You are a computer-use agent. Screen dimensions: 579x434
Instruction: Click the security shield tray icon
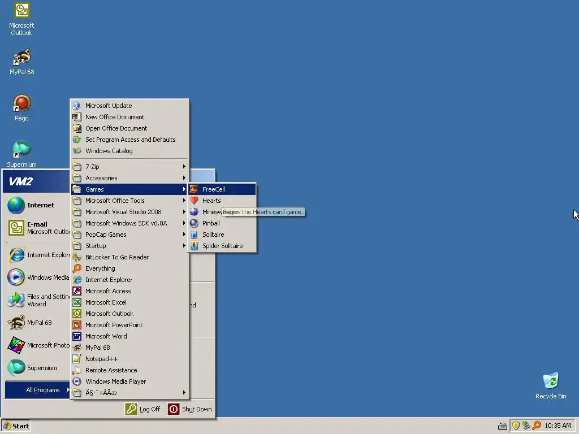pyautogui.click(x=516, y=426)
